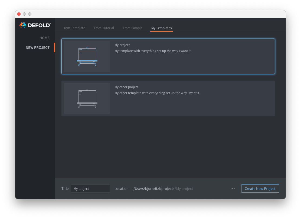Click the browser-window artwork inside My project card
This screenshot has height=219, width=301.
click(87, 54)
